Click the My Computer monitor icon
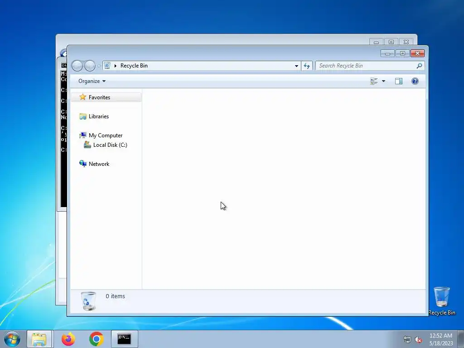 (x=83, y=135)
